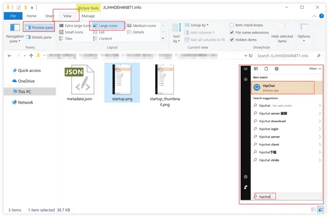Choose List layout
329x217 pixels.
click(x=99, y=32)
